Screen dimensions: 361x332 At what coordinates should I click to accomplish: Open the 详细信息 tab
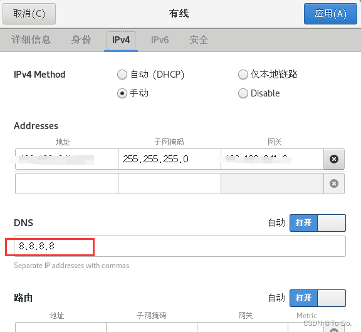pos(31,40)
